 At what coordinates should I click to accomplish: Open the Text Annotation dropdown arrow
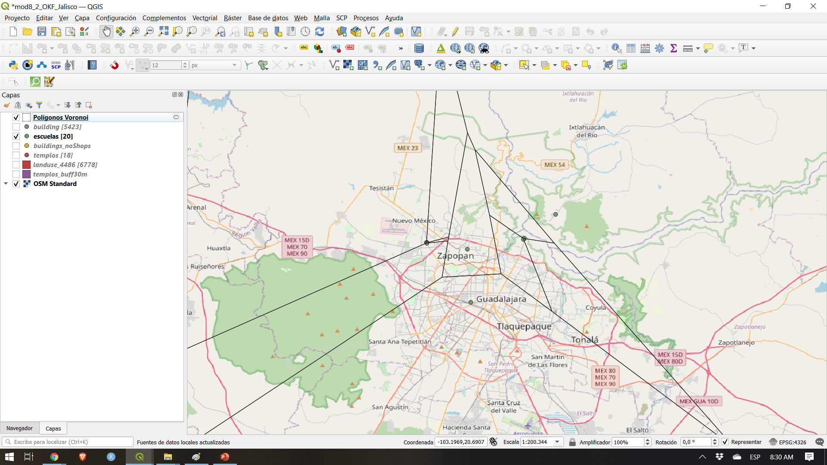click(x=753, y=48)
